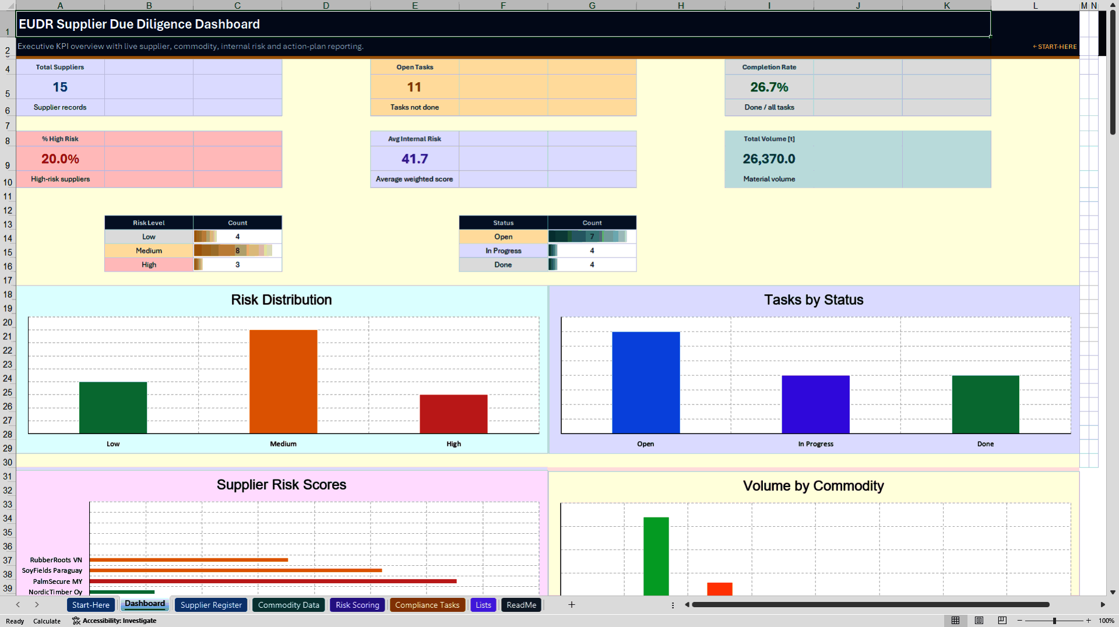Viewport: 1119px width, 627px height.
Task: Select the Open Tasks value 11
Action: [414, 87]
